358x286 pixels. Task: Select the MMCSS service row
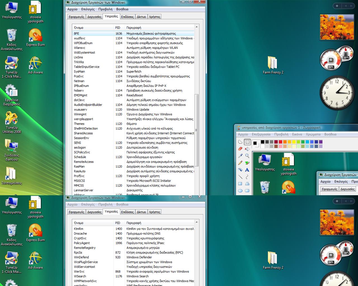[x=133, y=185]
